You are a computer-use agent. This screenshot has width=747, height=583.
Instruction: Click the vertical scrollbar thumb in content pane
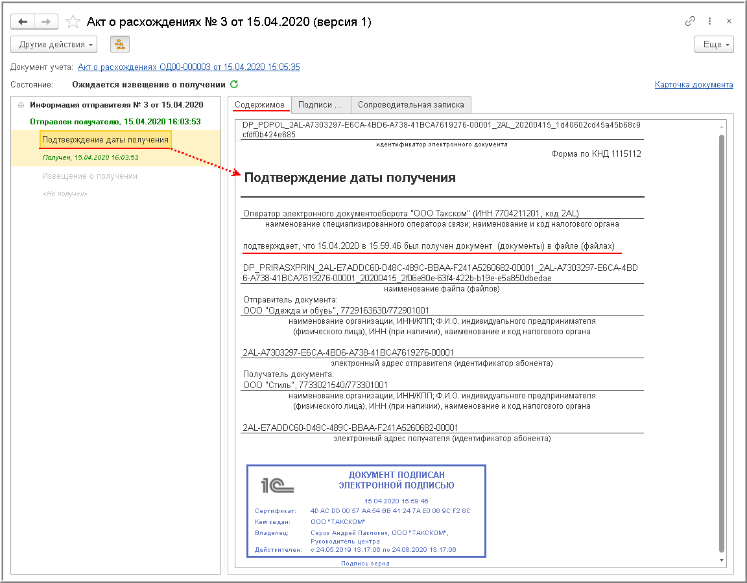point(722,343)
